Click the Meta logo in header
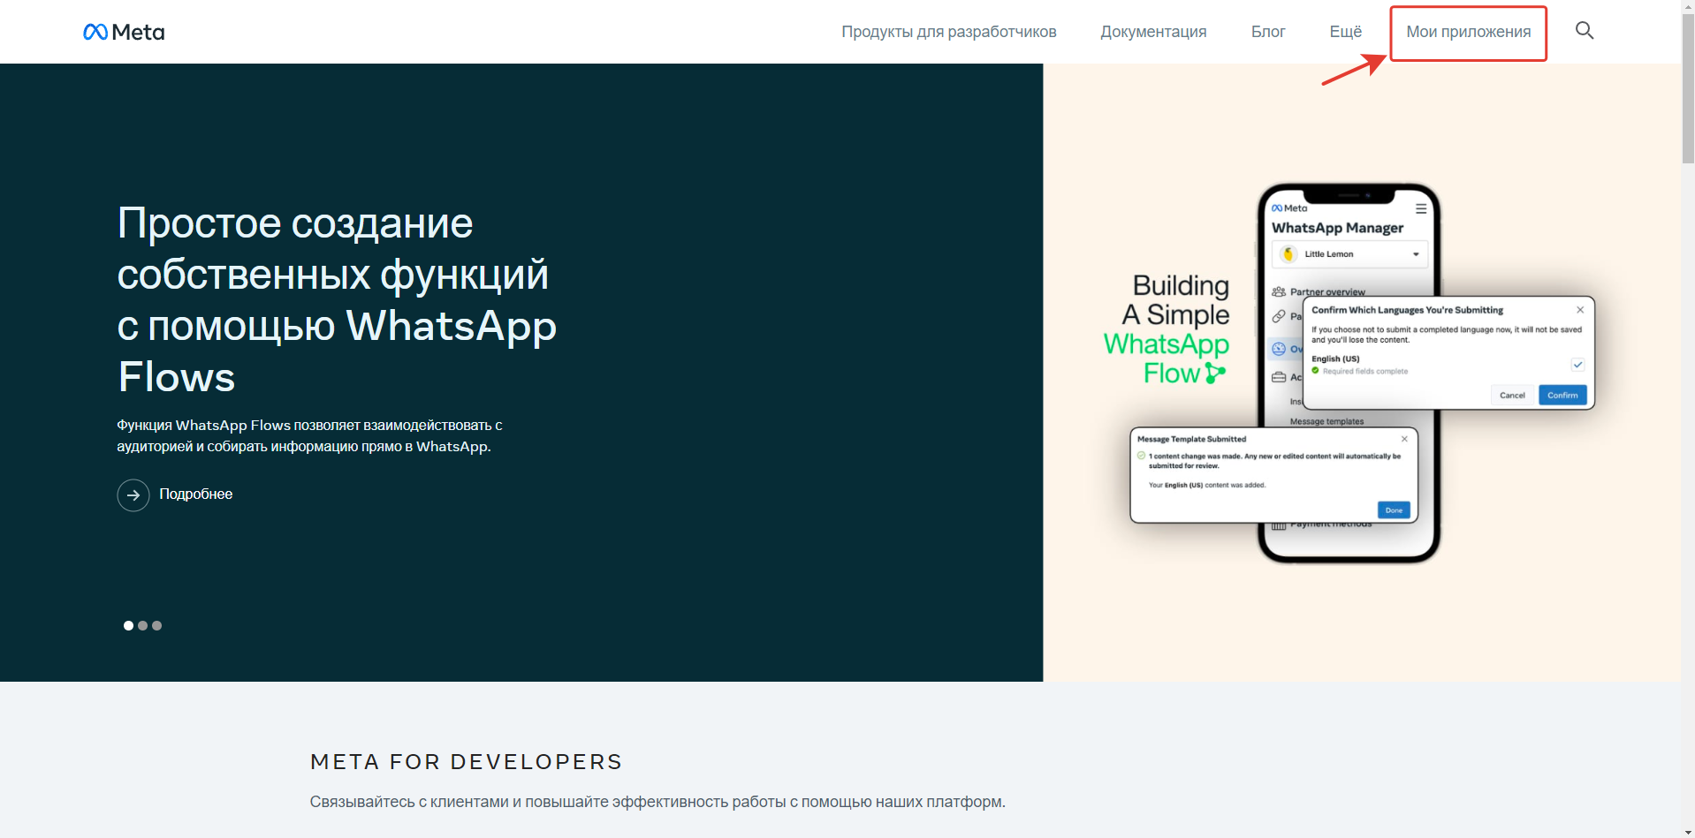The image size is (1695, 838). pyautogui.click(x=124, y=32)
